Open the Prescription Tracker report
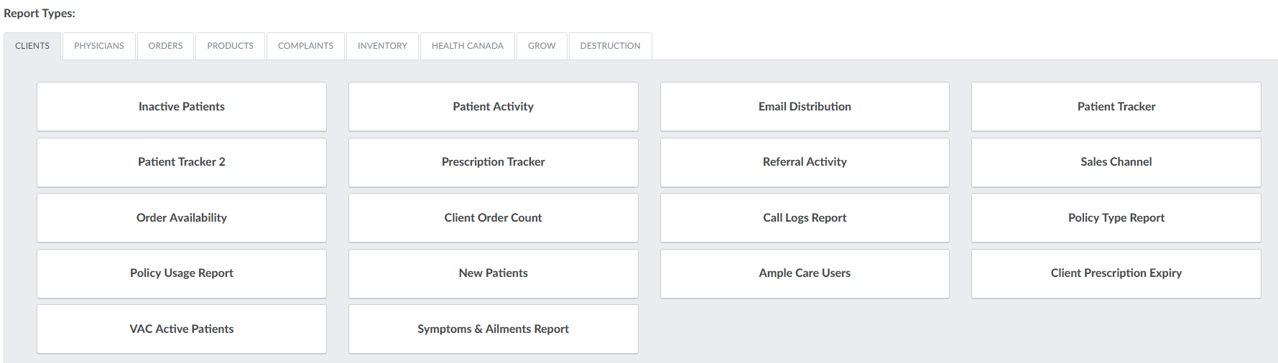The height and width of the screenshot is (363, 1278). tap(493, 162)
